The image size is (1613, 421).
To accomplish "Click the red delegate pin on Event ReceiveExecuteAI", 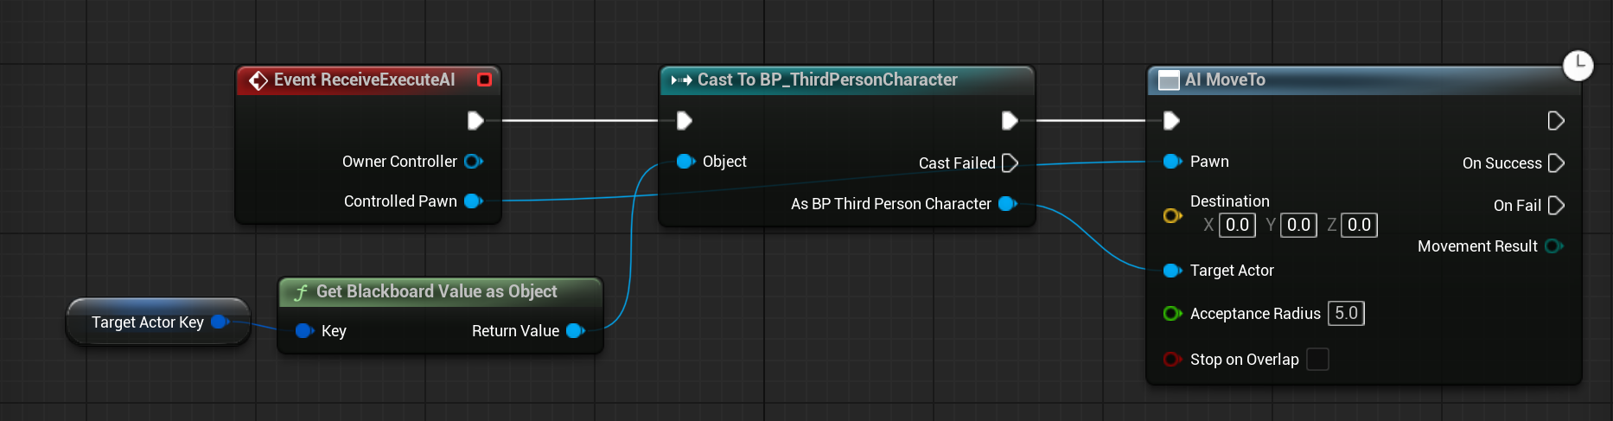I will coord(484,80).
